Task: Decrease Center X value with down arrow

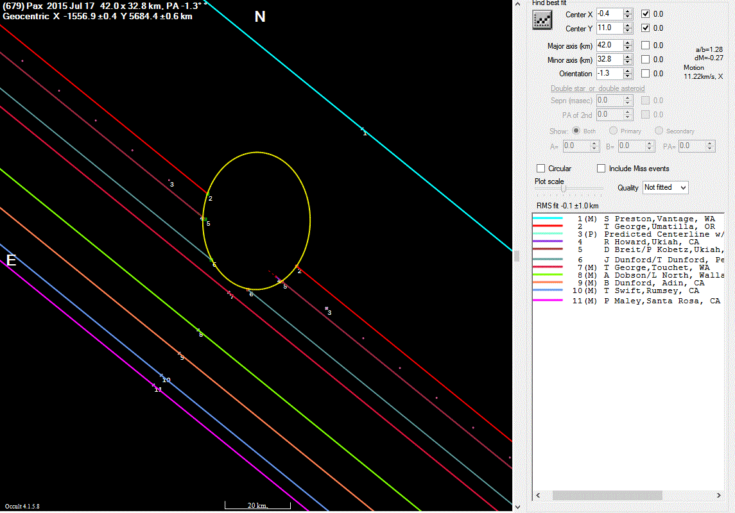Action: click(x=628, y=17)
